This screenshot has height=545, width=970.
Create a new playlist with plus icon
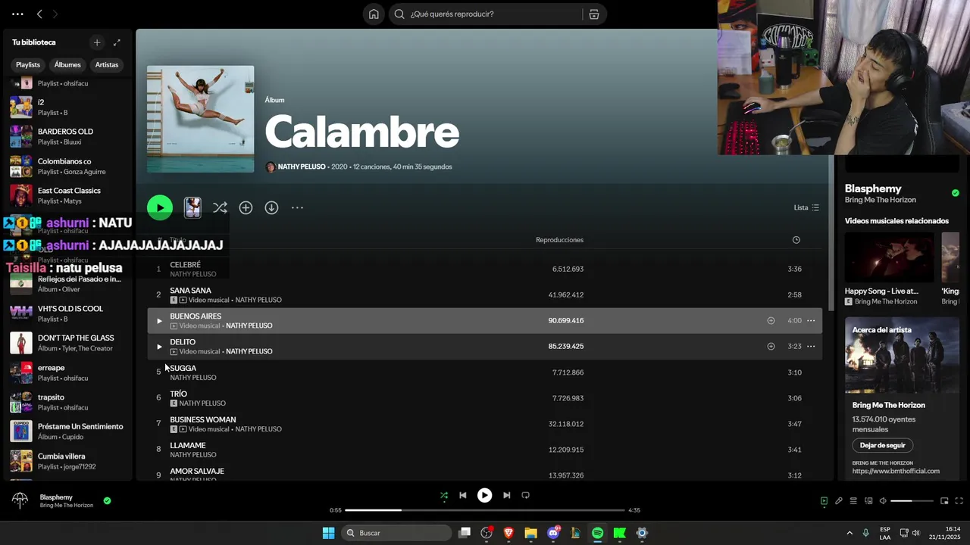pyautogui.click(x=97, y=42)
